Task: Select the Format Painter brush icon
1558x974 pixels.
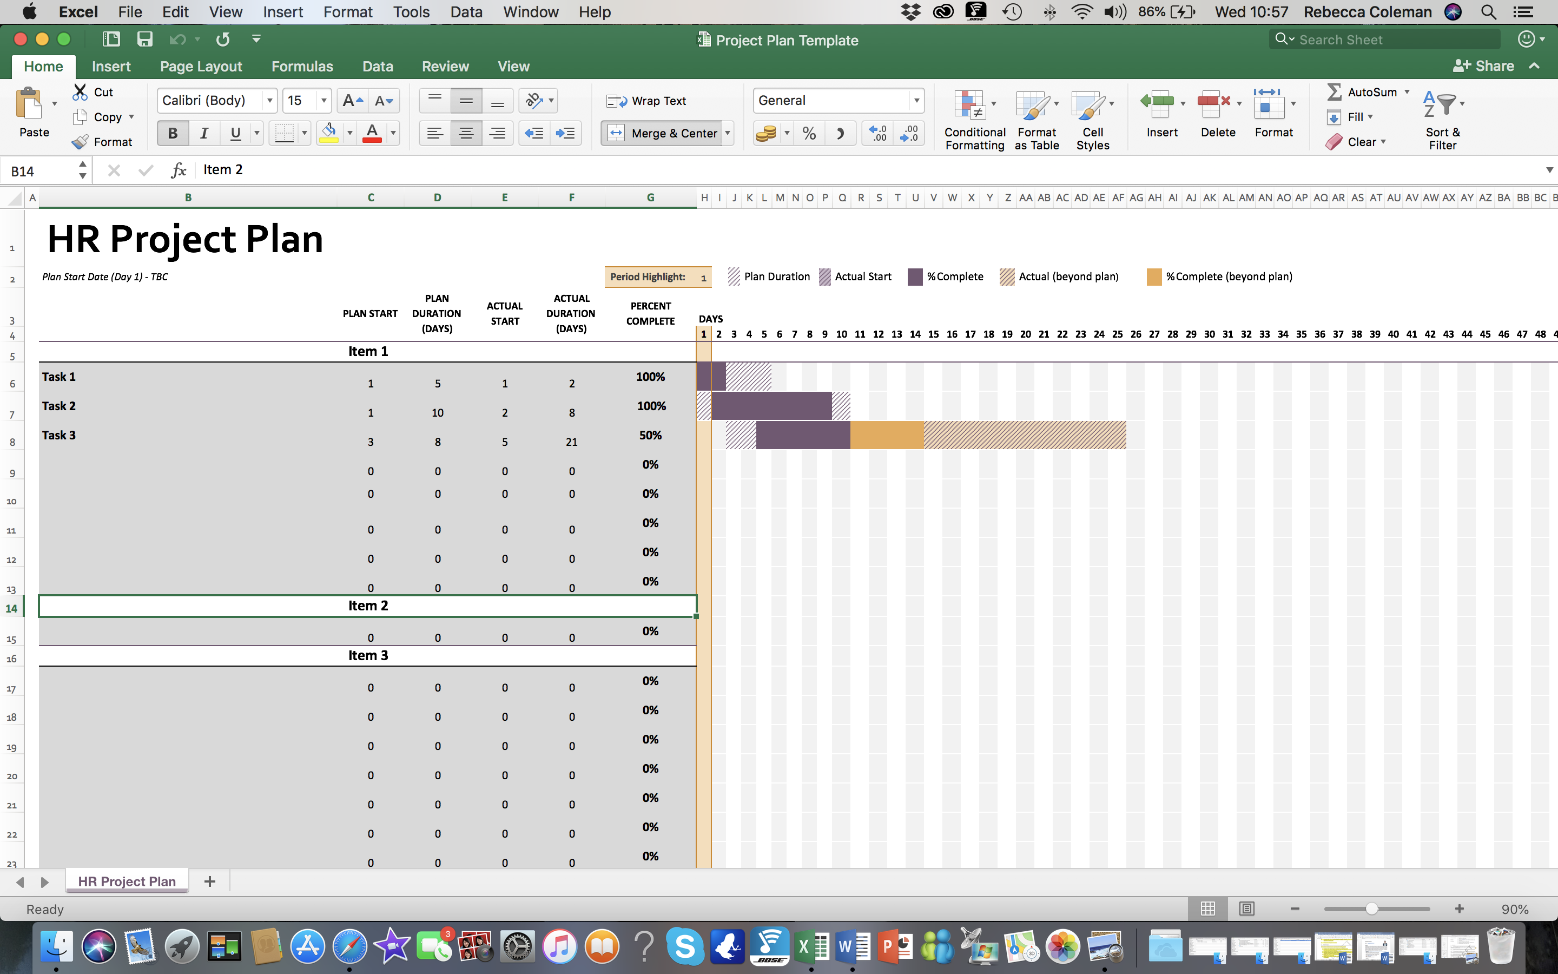Action: click(80, 142)
